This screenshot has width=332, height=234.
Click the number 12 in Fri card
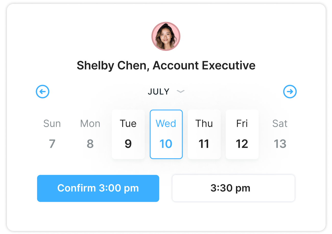click(242, 144)
